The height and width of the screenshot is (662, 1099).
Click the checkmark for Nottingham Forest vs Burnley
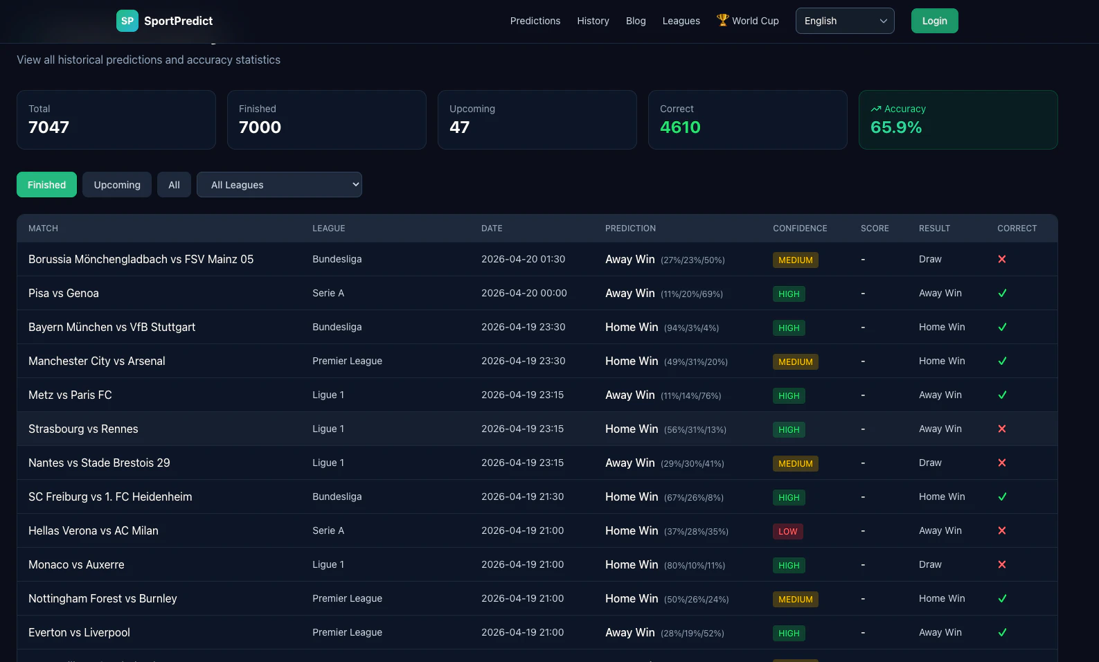coord(1002,598)
